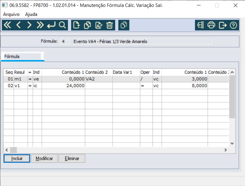Select row with Seq 02
This screenshot has width=245, height=186.
116,86
